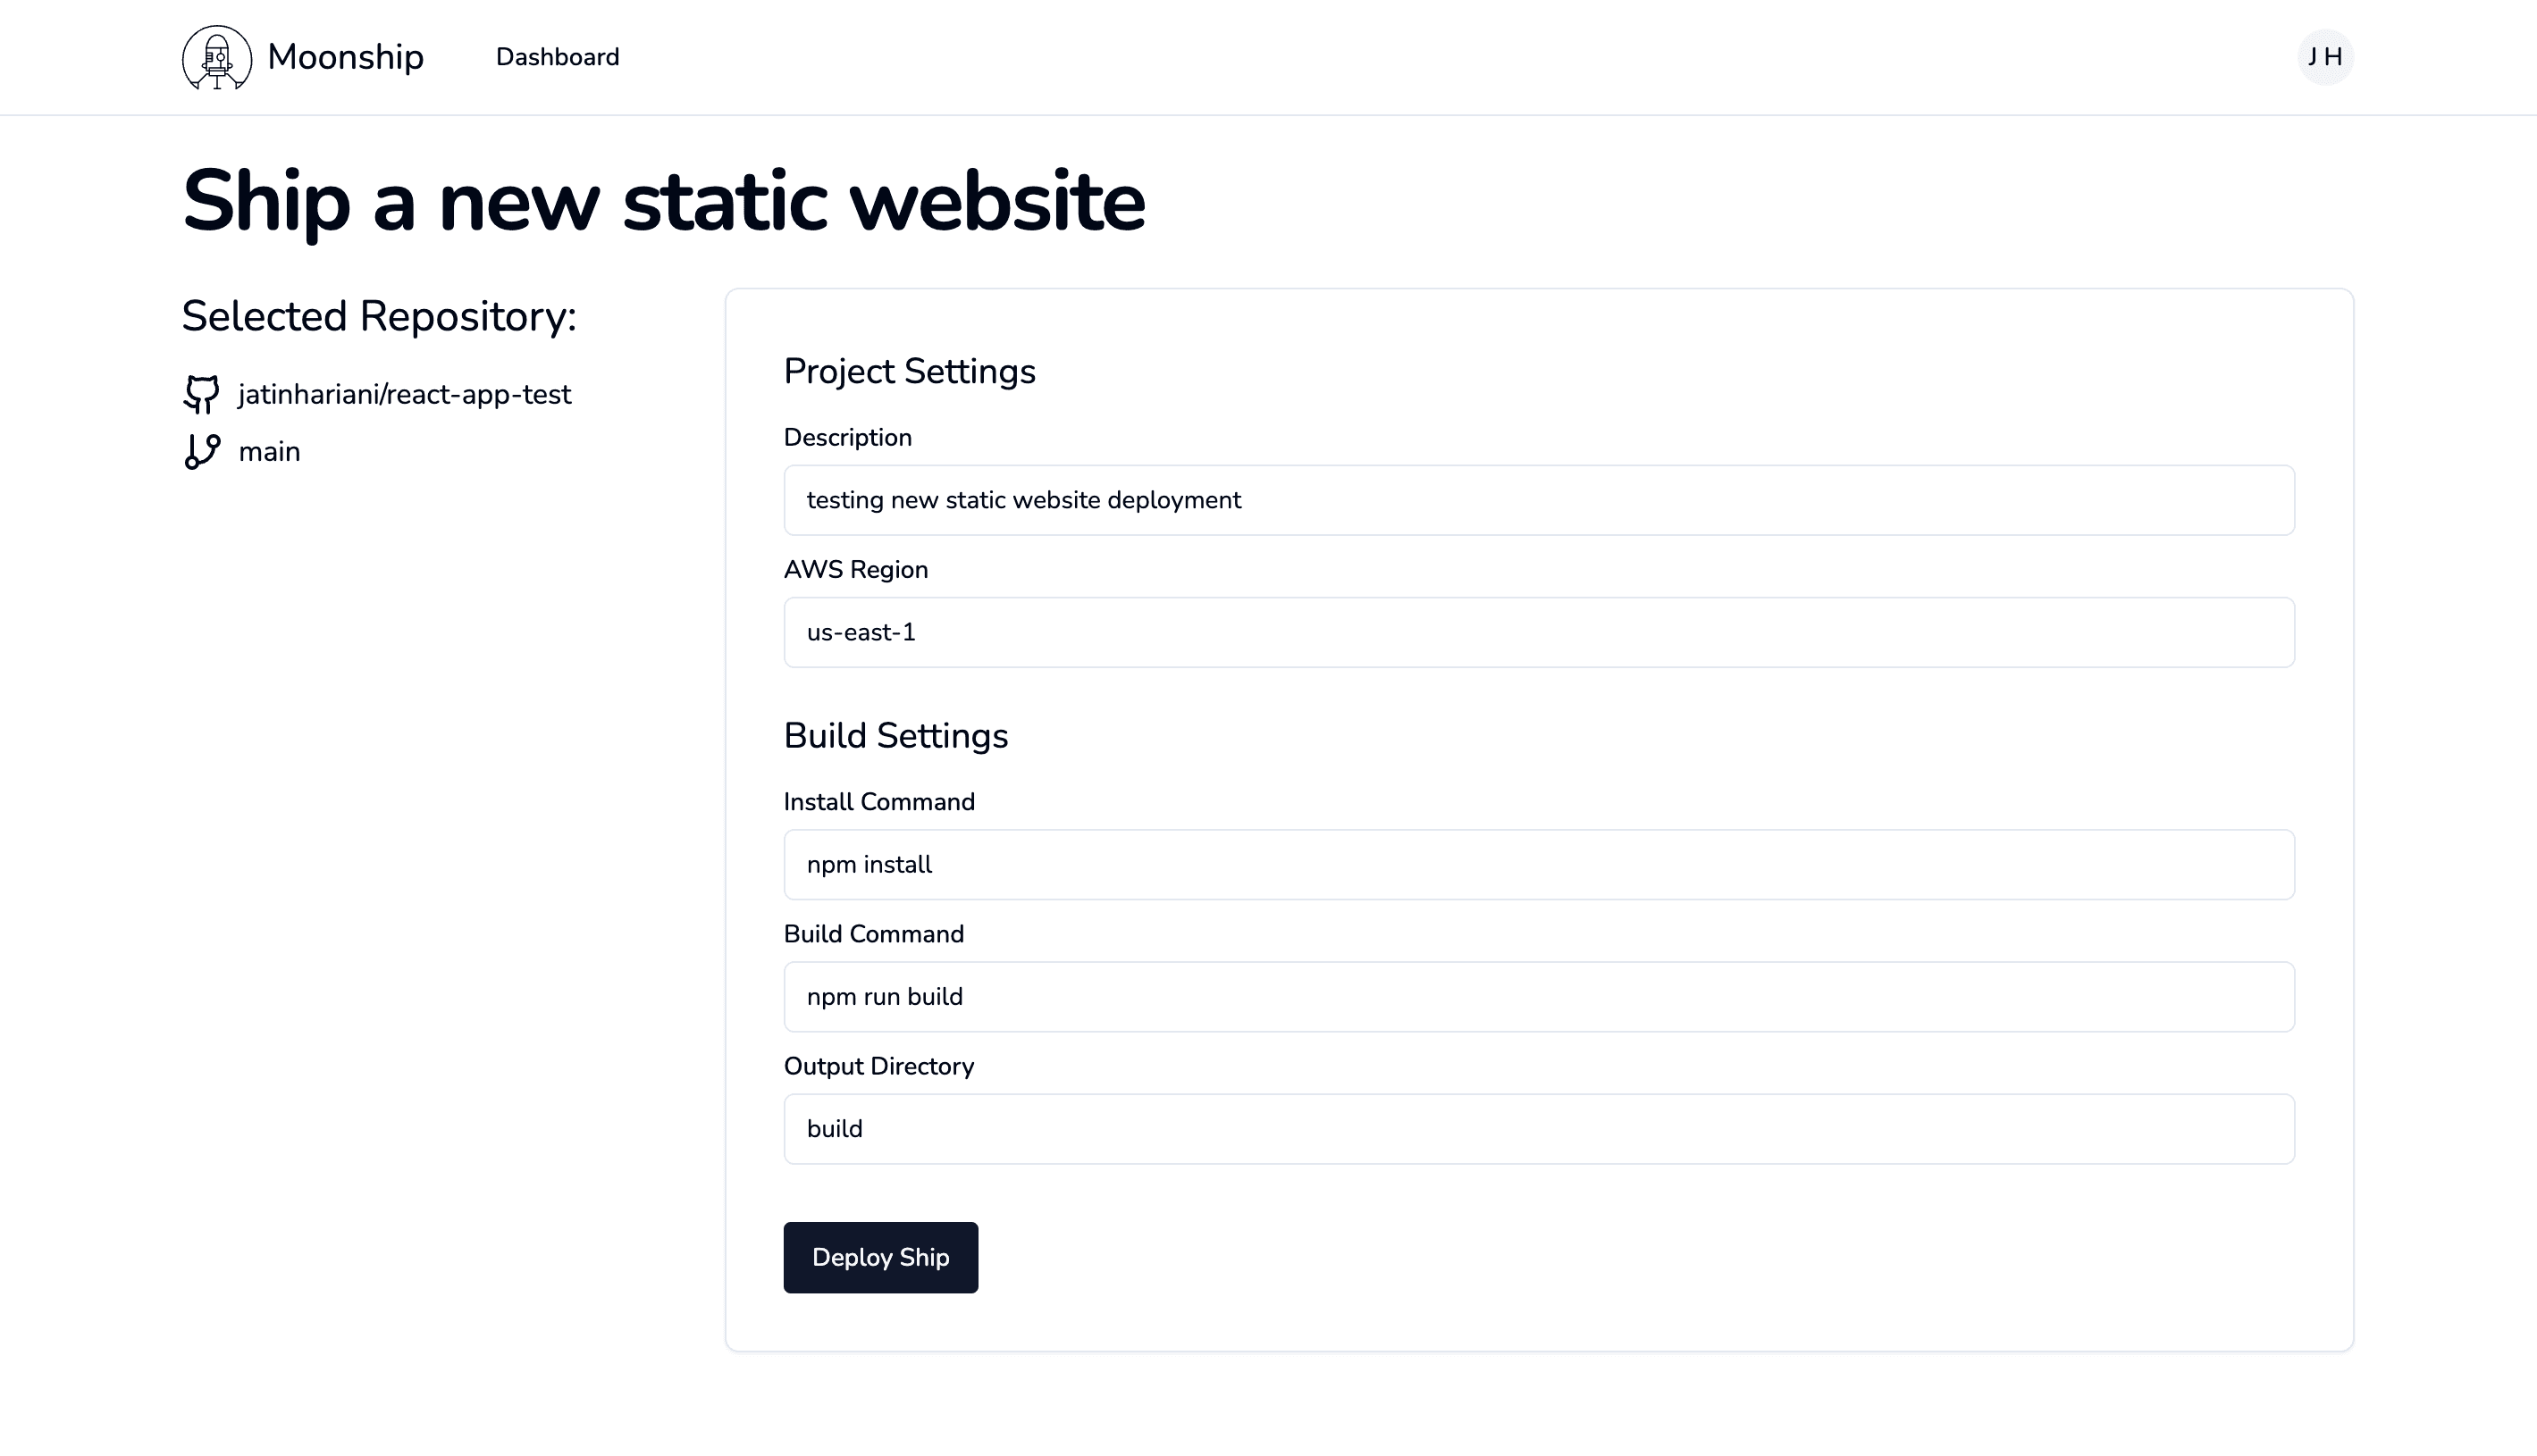
Task: Click the GitHub octocat icon beside repository
Action: pos(201,394)
